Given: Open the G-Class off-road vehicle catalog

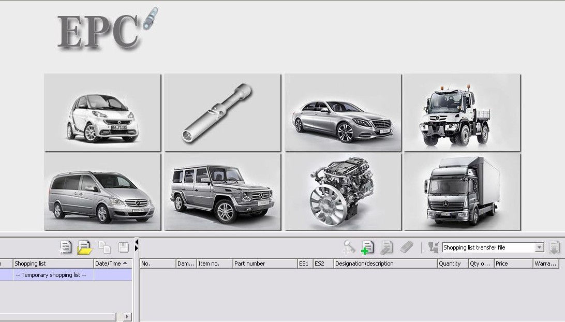Looking at the screenshot, I should click(222, 192).
